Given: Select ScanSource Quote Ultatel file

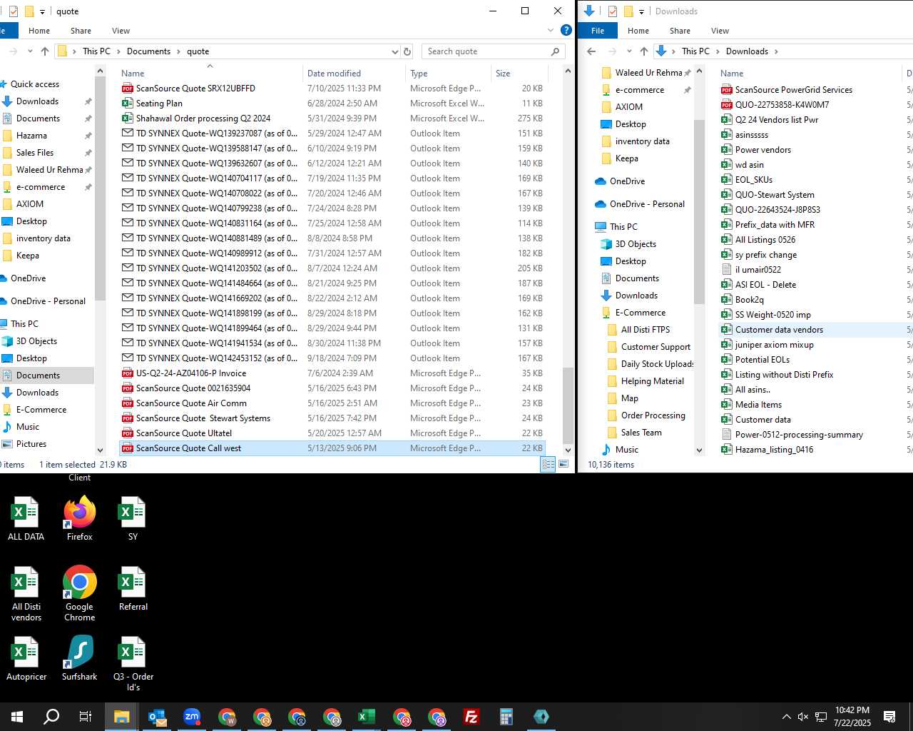Looking at the screenshot, I should click(x=332, y=433).
